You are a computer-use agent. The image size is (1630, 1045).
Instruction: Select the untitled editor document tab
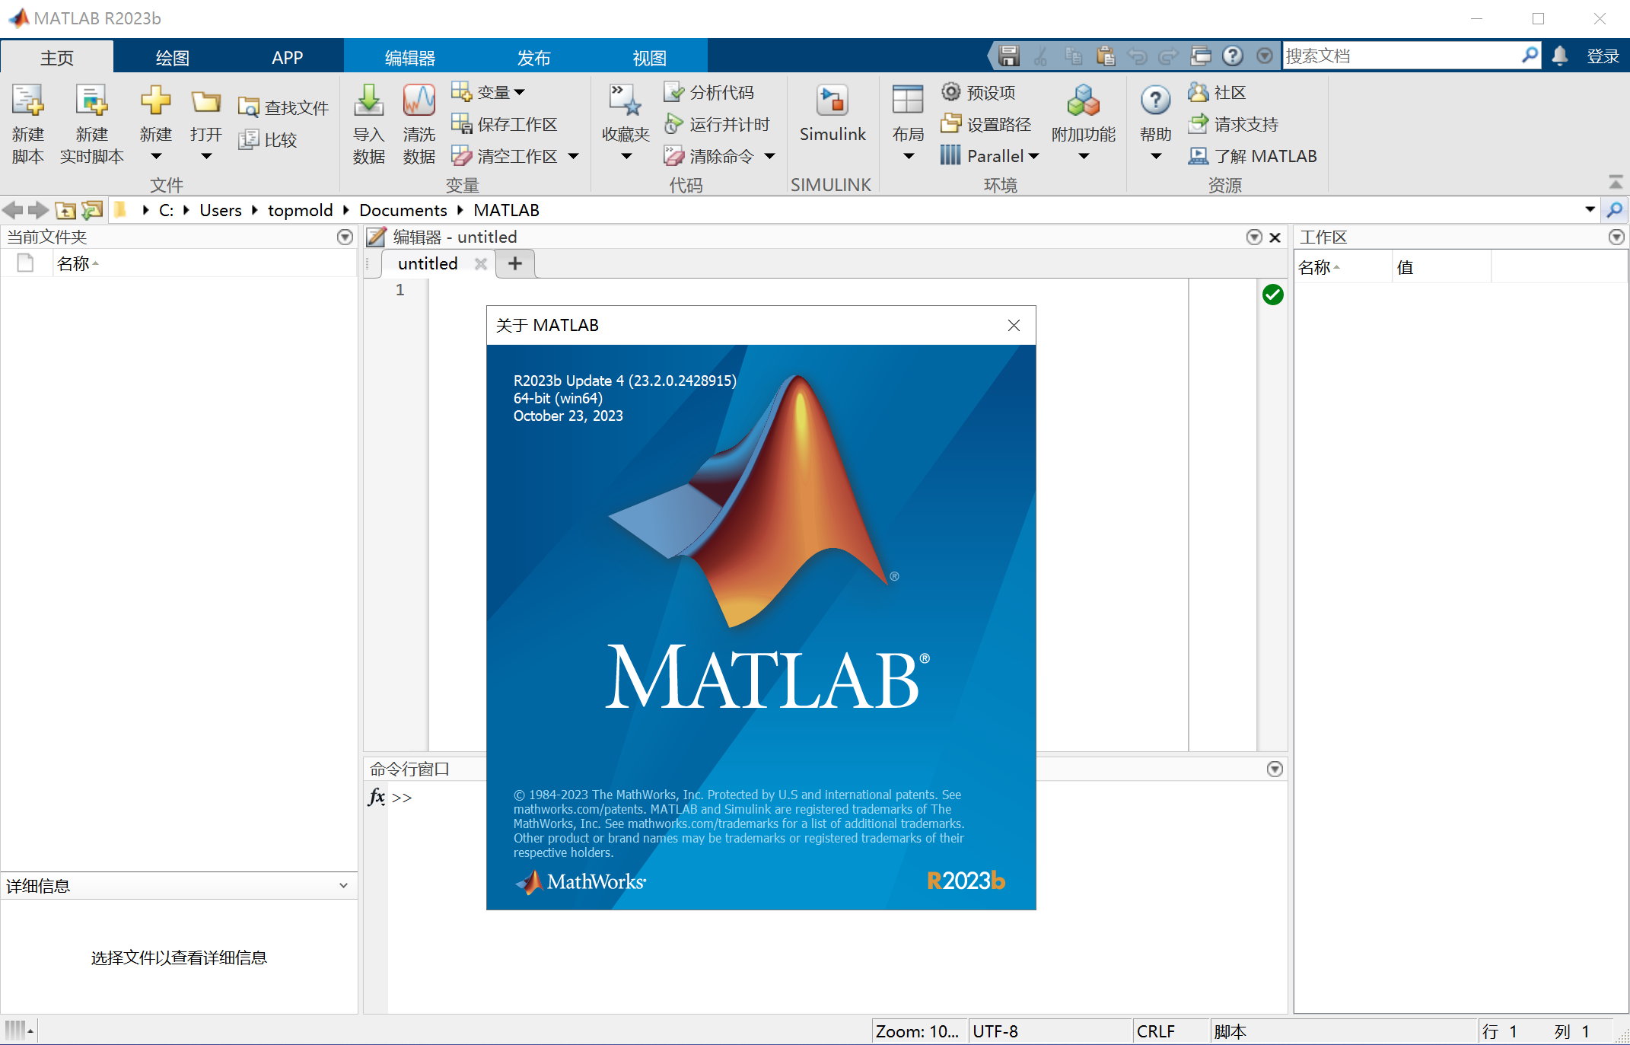[x=428, y=264]
